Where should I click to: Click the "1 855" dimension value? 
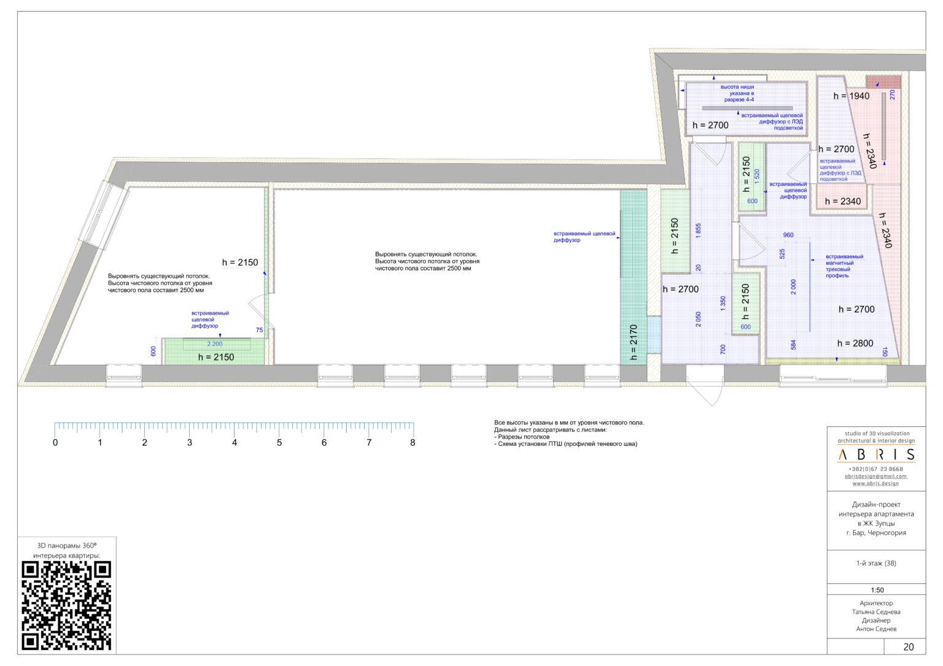pos(698,231)
